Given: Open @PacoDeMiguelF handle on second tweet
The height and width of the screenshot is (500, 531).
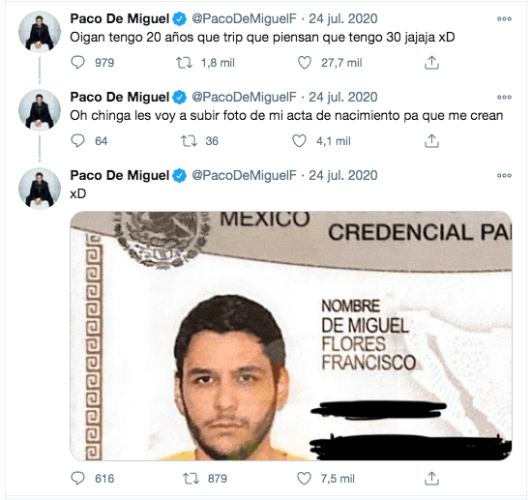Looking at the screenshot, I should [244, 97].
